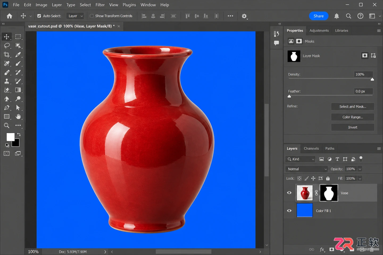Open the Filter menu
The image size is (383, 255).
tap(100, 5)
